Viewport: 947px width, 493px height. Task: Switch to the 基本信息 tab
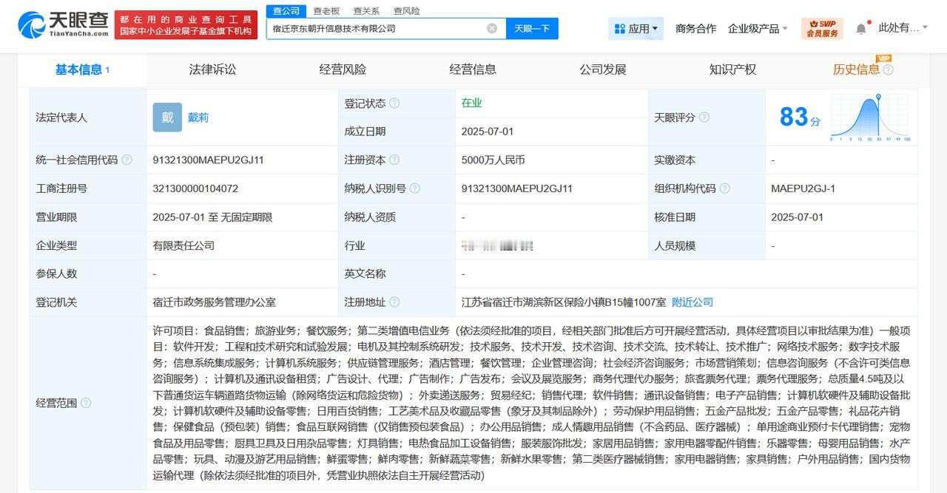click(82, 69)
